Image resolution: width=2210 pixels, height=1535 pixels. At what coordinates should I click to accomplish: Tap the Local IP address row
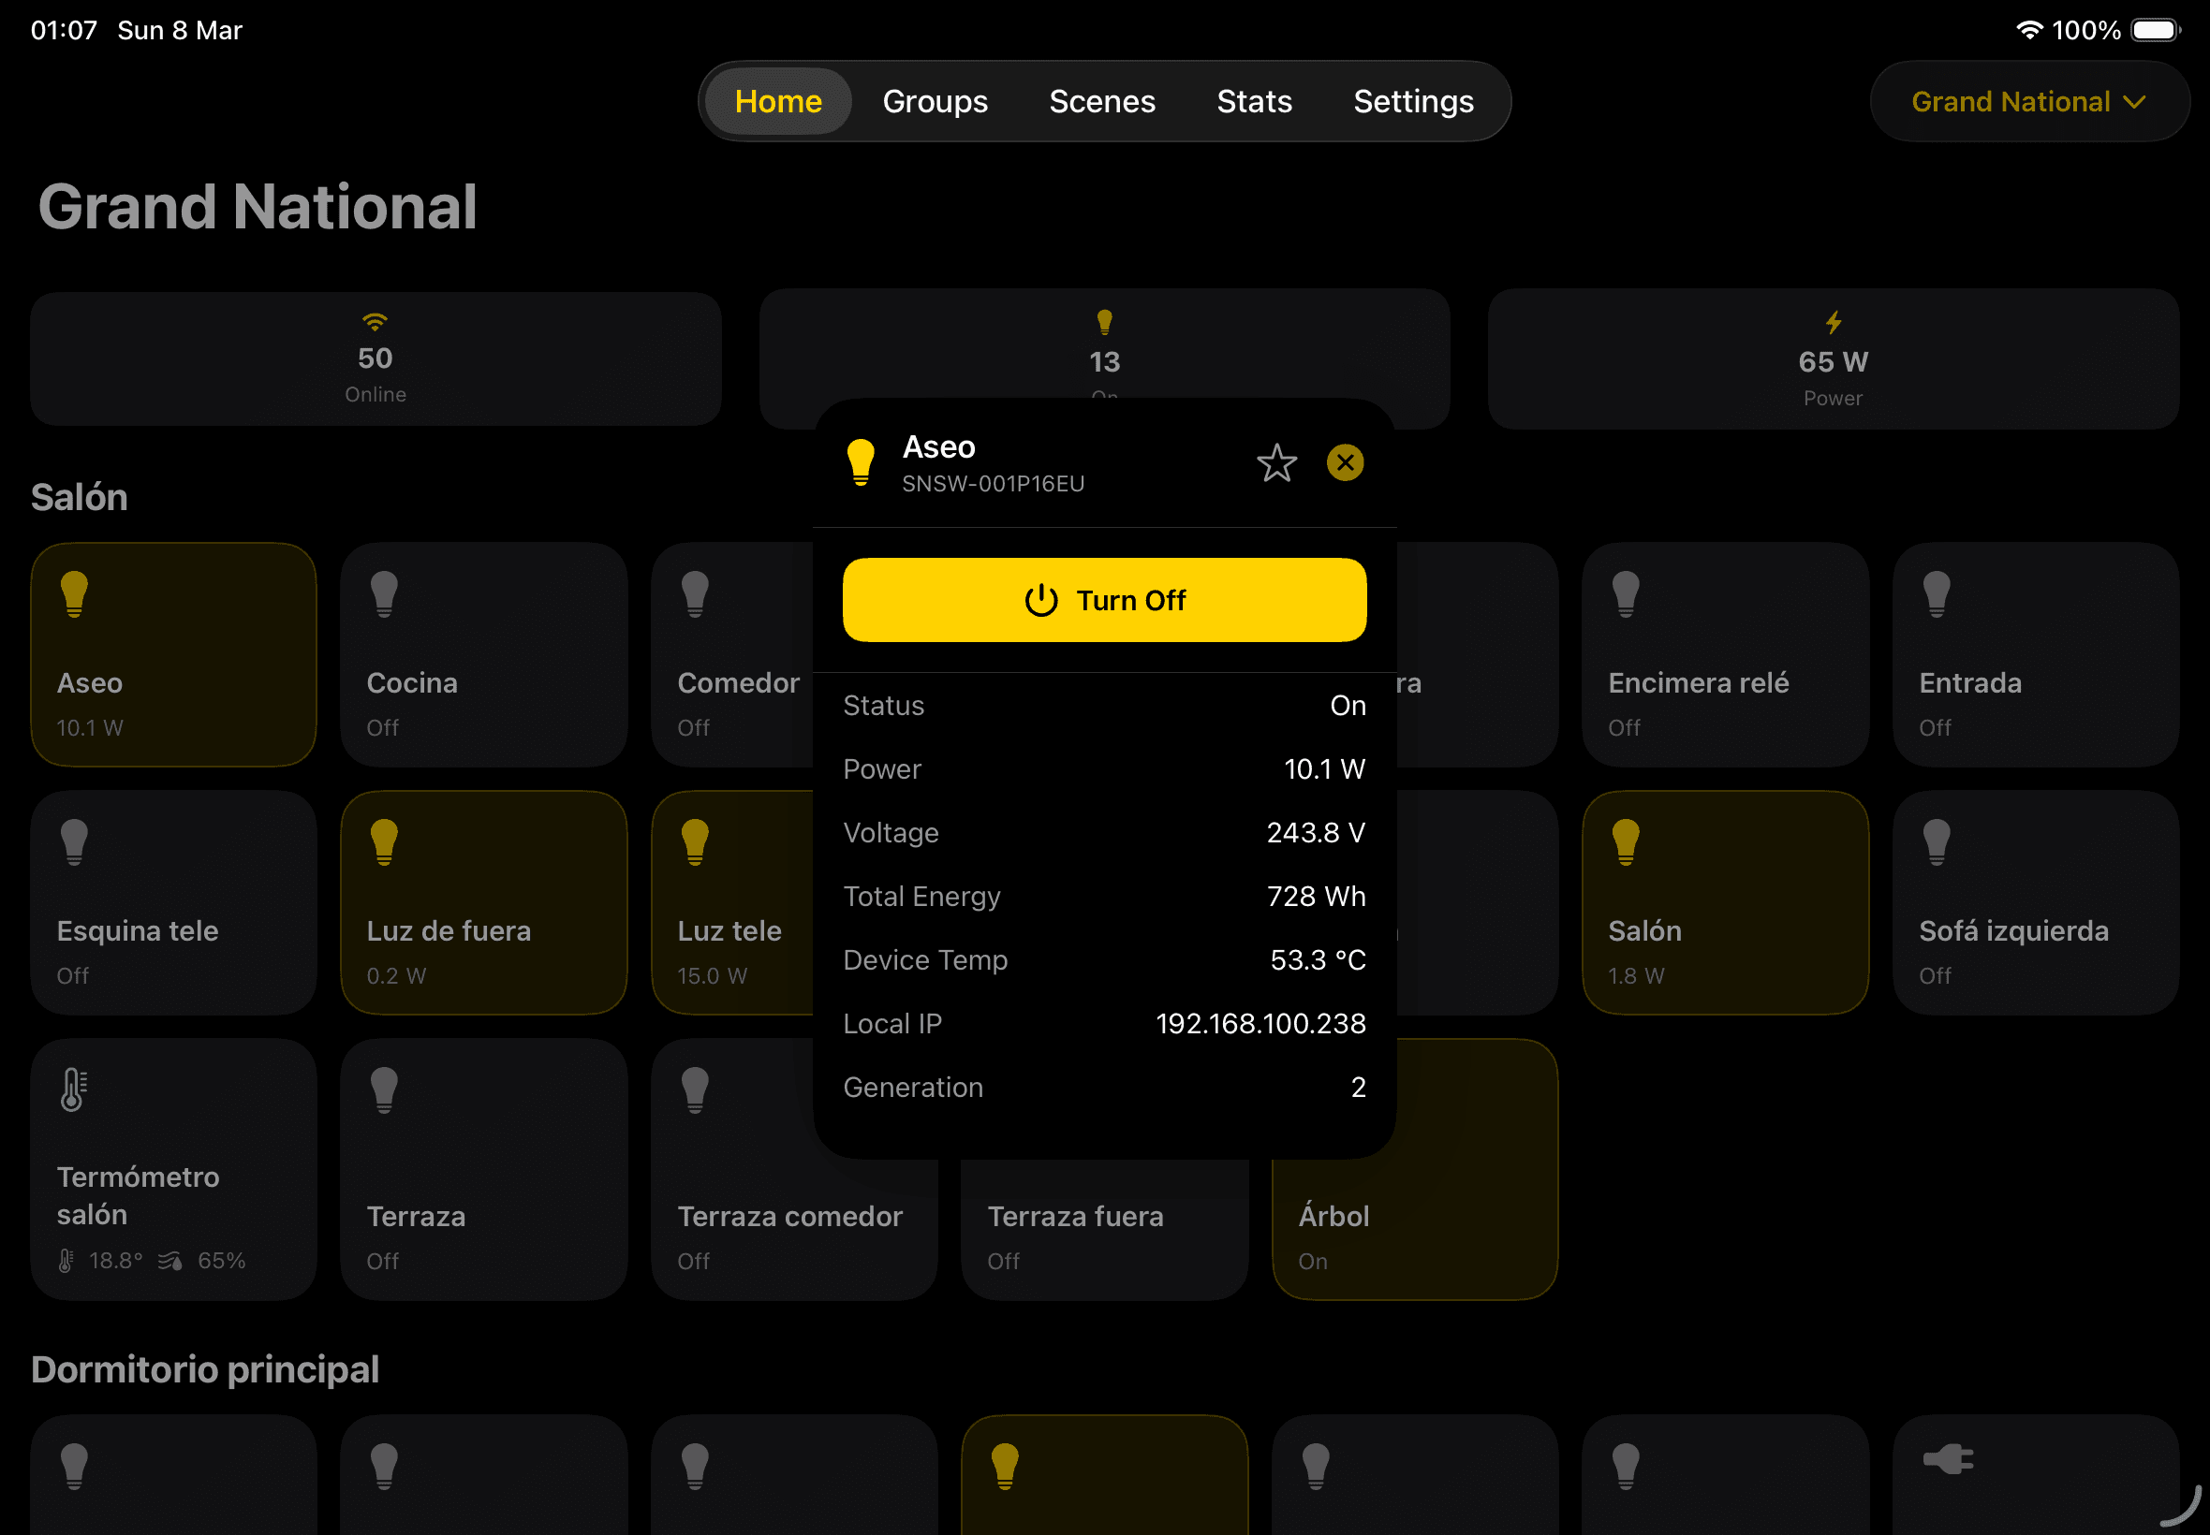coord(1103,1023)
